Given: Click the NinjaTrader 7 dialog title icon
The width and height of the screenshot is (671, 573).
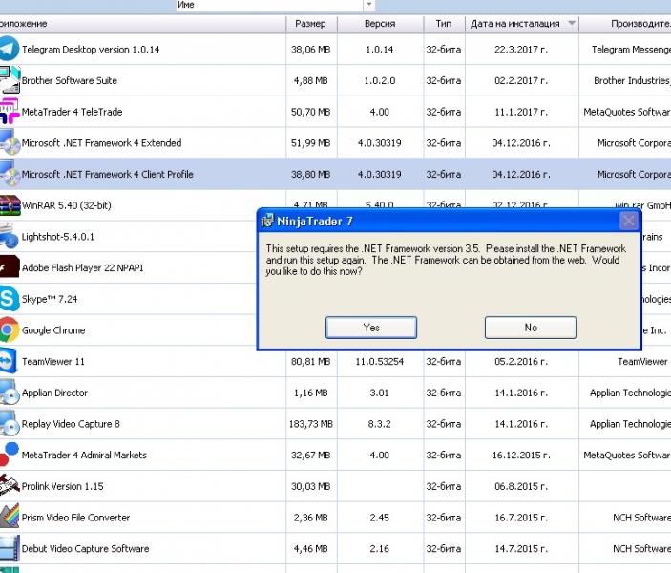Looking at the screenshot, I should [267, 221].
